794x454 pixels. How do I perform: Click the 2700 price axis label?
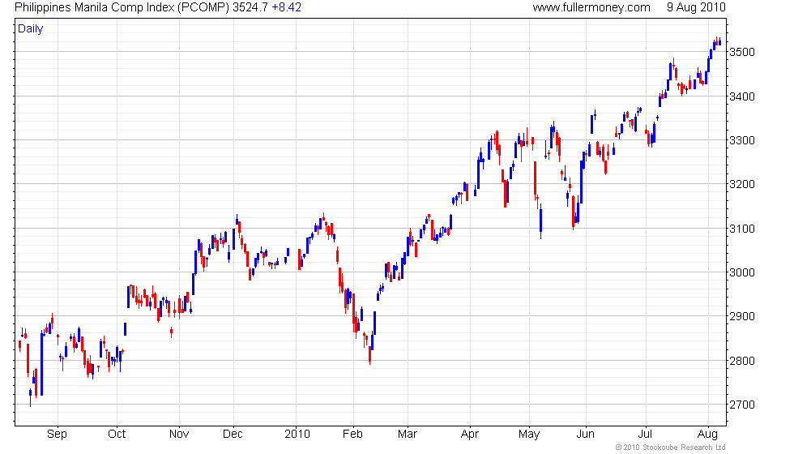click(x=742, y=405)
